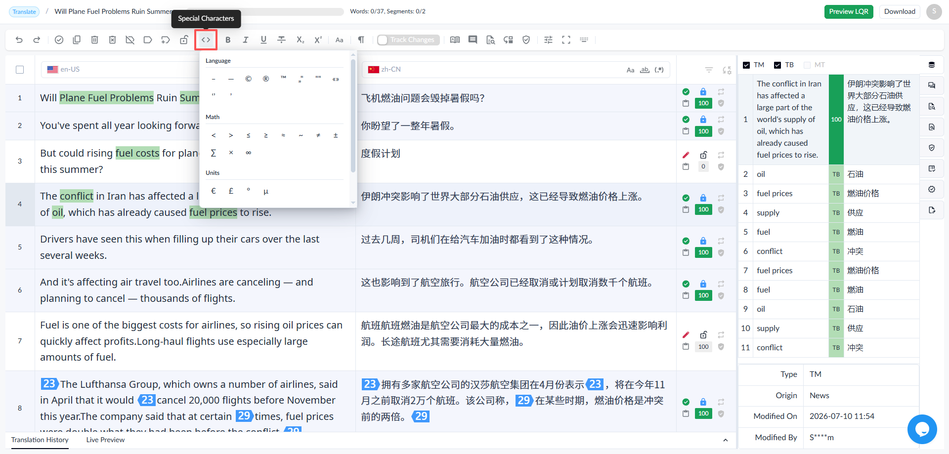
Task: Switch to the Live Preview tab
Action: [105, 440]
